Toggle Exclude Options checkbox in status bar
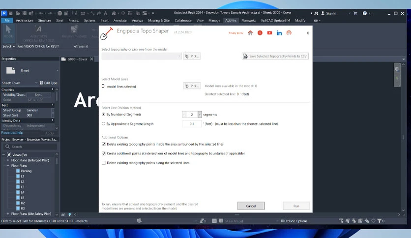Viewport: 411px width, 238px height. tap(282, 221)
